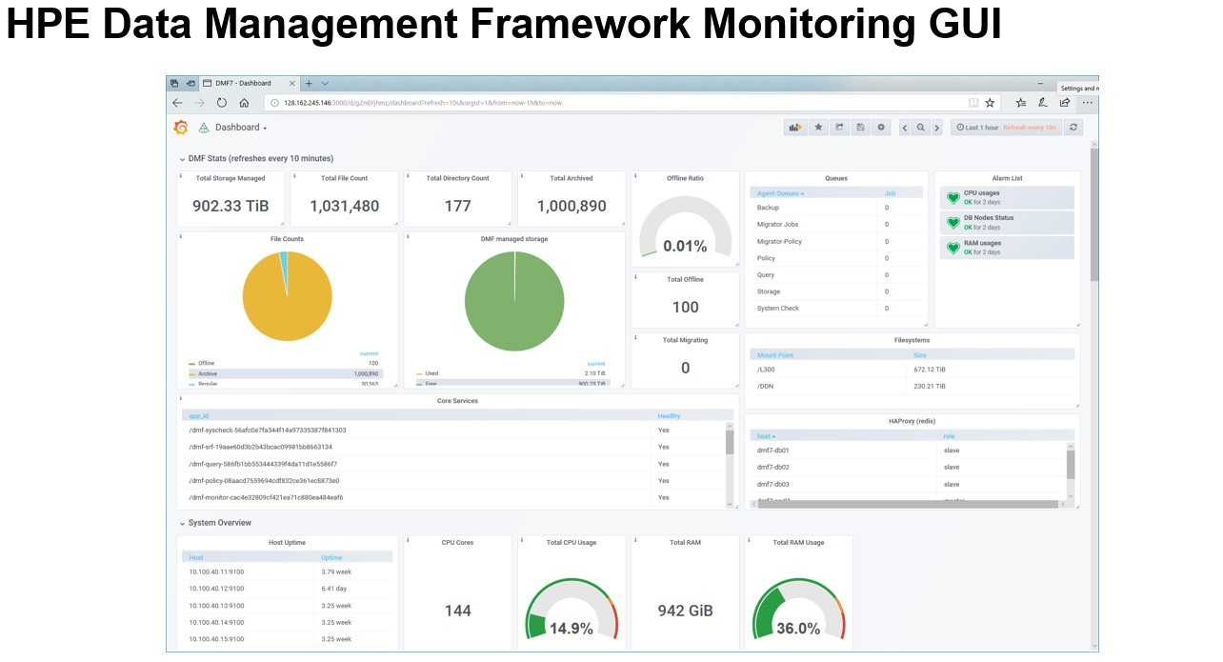
Task: Collapse the DMF Stats row
Action: click(x=256, y=159)
